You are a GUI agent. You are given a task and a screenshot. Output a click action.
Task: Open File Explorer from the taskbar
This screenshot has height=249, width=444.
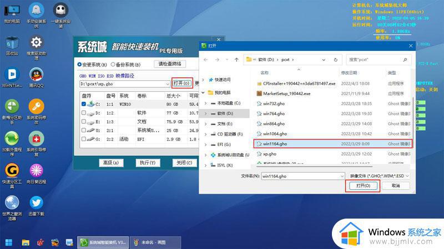point(26,242)
